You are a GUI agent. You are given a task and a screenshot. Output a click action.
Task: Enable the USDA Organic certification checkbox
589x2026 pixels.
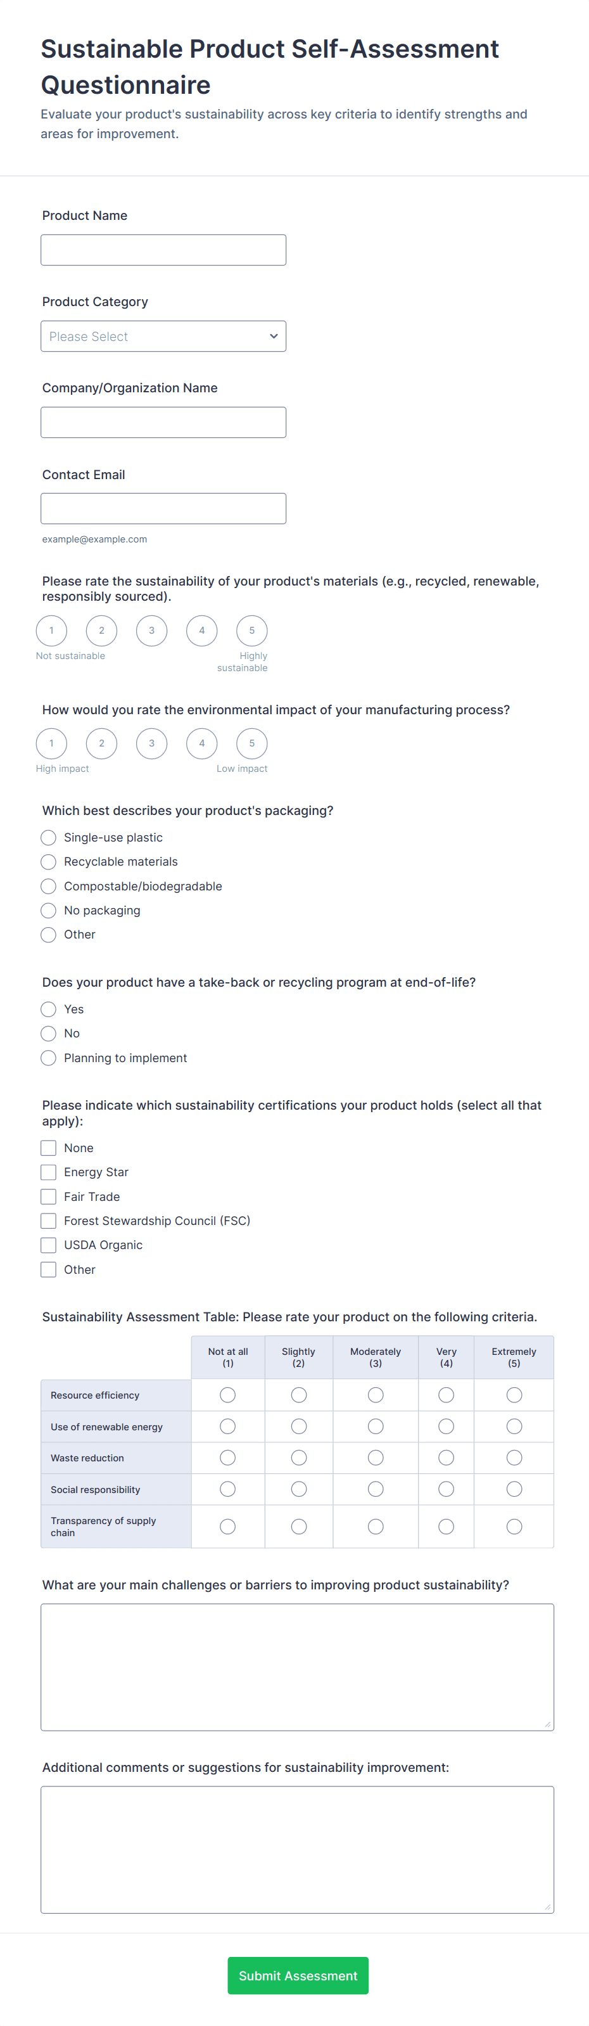coord(49,1245)
